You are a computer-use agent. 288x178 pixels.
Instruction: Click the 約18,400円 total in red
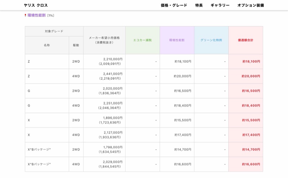251,106
